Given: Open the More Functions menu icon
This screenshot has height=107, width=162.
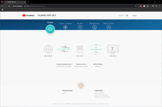Looking at the screenshot, I should (109, 27).
